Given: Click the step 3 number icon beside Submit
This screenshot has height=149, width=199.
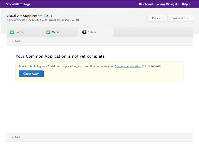Looking at the screenshot, I should pyautogui.click(x=84, y=32).
